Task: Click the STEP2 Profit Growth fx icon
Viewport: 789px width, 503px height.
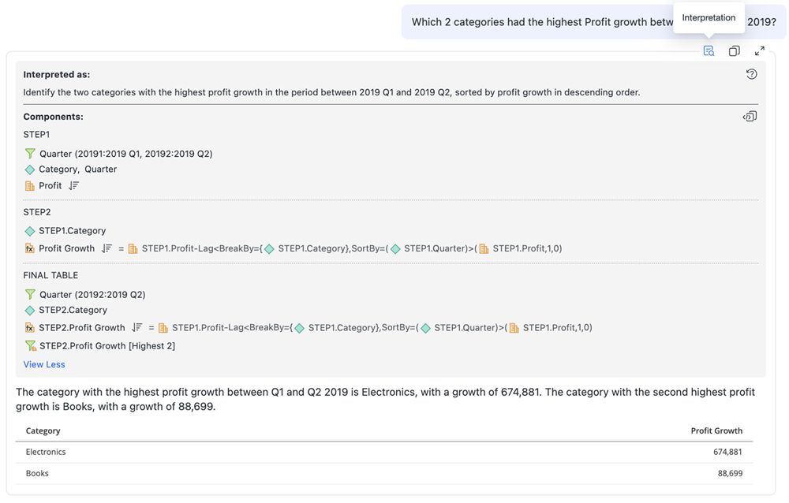Action: click(30, 248)
